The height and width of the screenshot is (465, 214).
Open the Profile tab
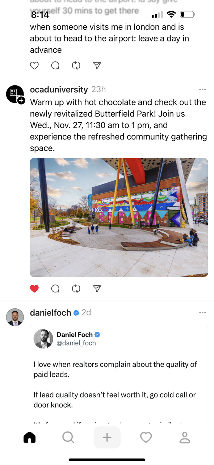(185, 437)
